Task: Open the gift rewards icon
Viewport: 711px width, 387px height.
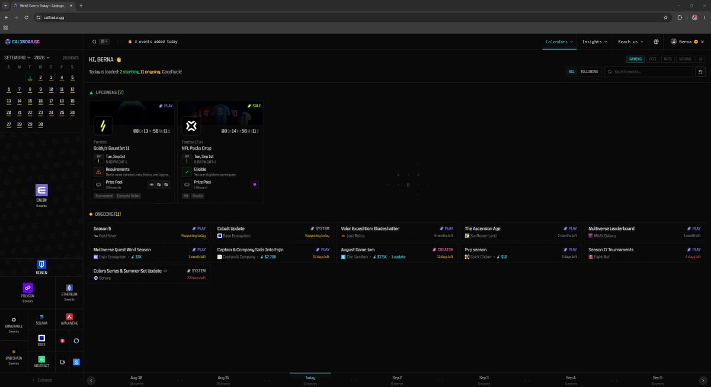Action: tap(656, 41)
